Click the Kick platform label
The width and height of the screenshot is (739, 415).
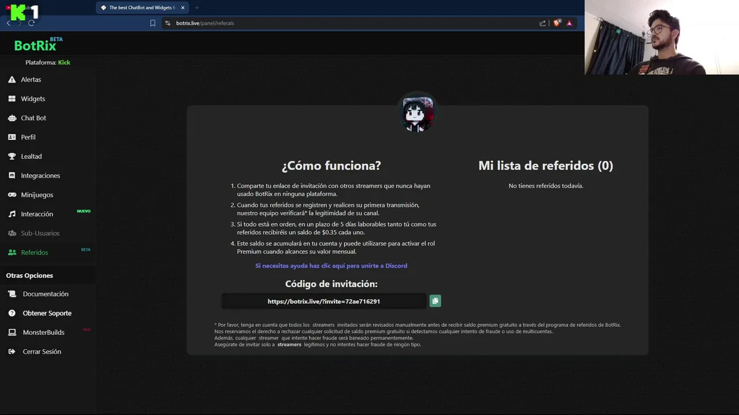pos(64,62)
